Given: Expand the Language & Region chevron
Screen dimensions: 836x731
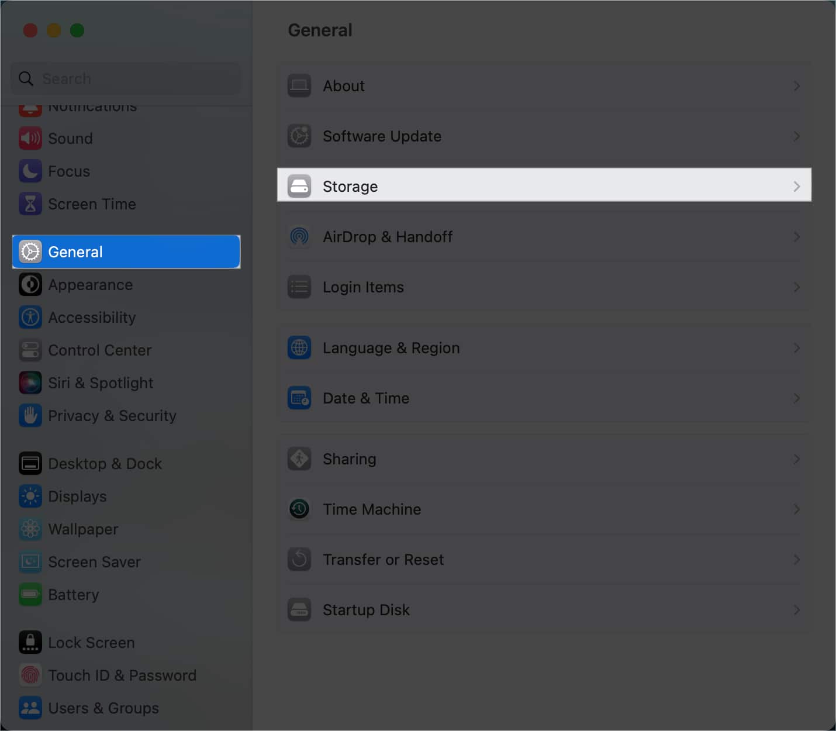Looking at the screenshot, I should click(796, 348).
